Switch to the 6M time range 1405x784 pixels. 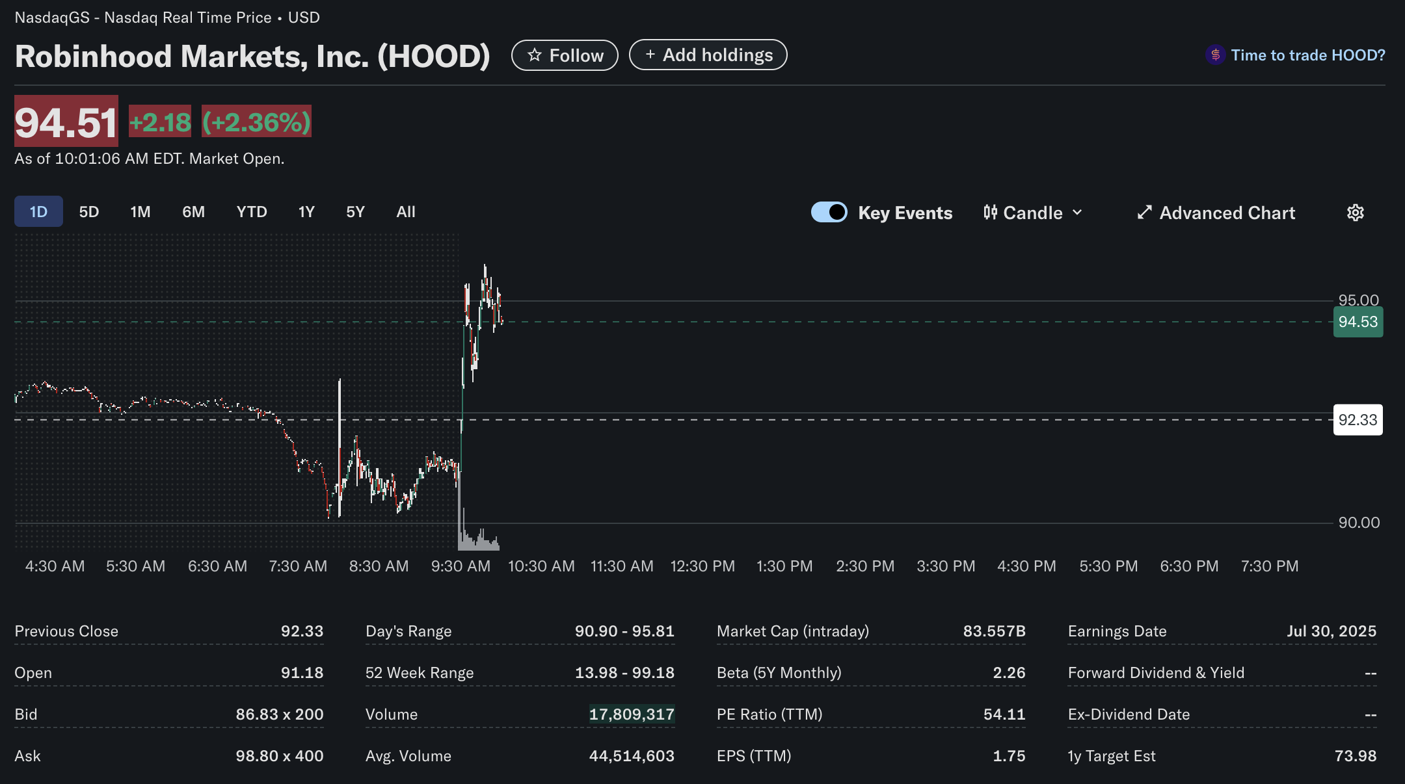coord(193,212)
